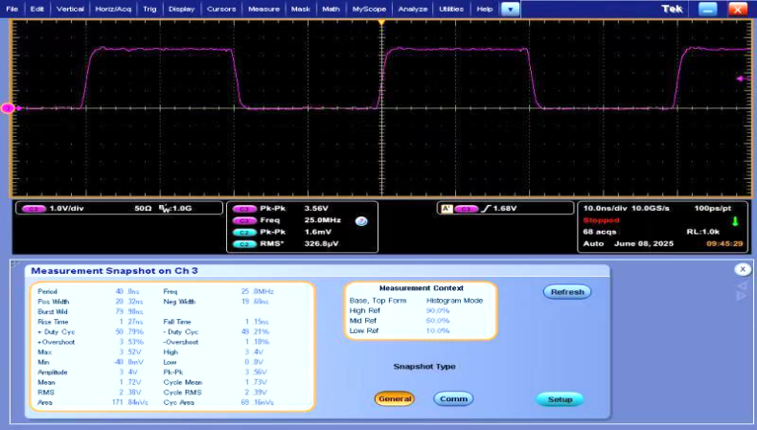Screen dimensions: 757x430
Task: Click the Low Ref 10.0% value
Action: tap(437, 331)
